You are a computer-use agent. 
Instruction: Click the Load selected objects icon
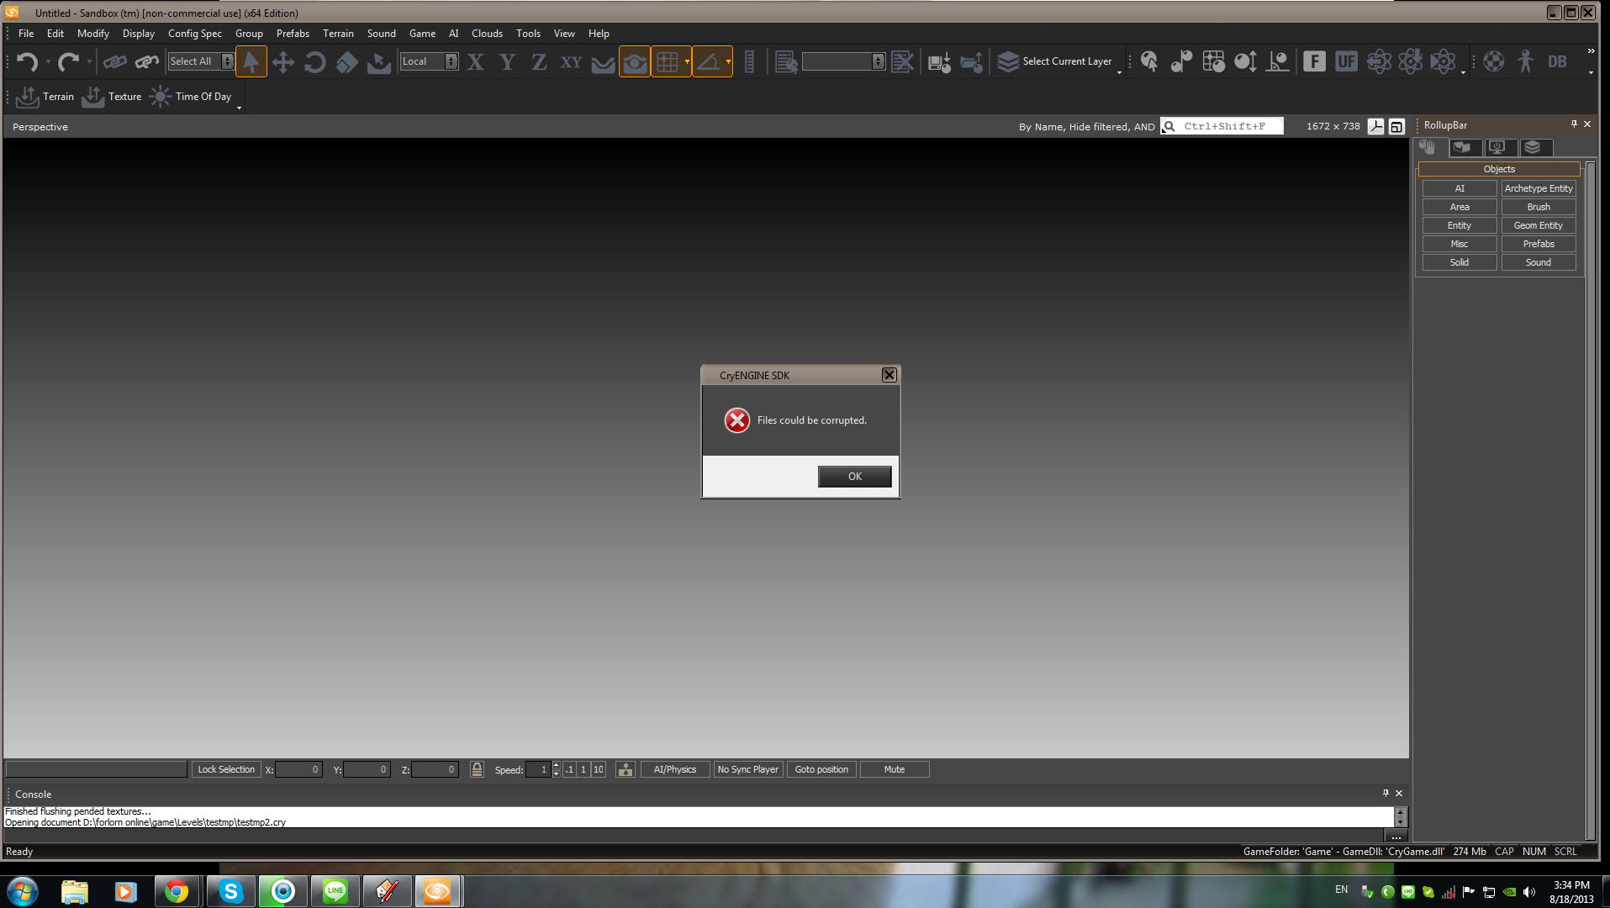pos(971,61)
